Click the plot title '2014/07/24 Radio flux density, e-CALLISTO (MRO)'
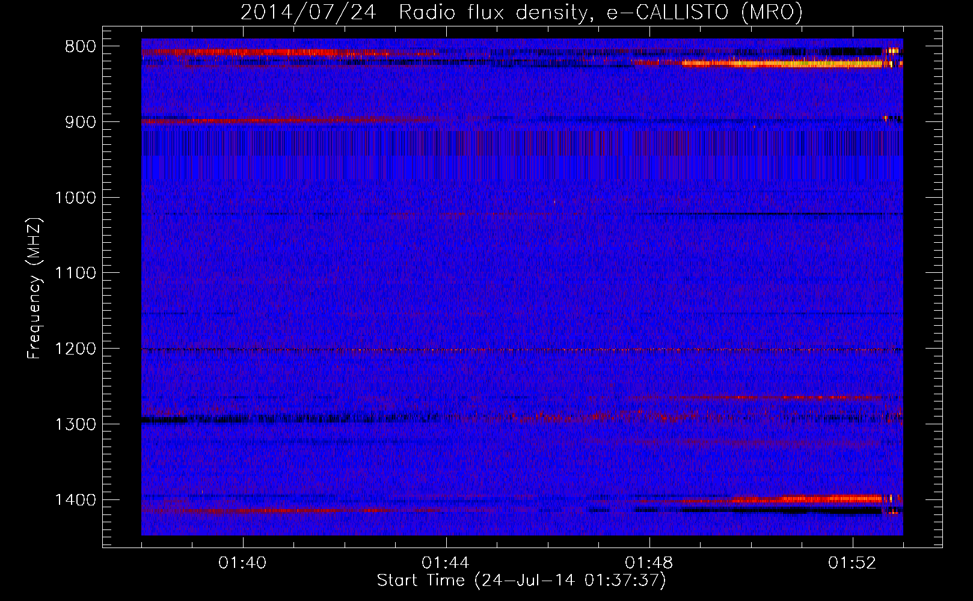973x601 pixels. 521,12
